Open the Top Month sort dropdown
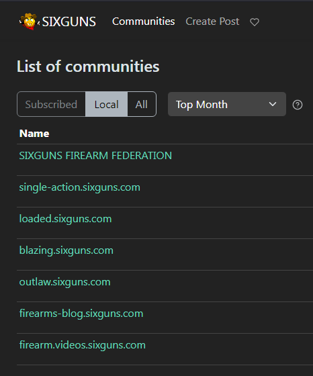This screenshot has width=313, height=376. pyautogui.click(x=227, y=104)
